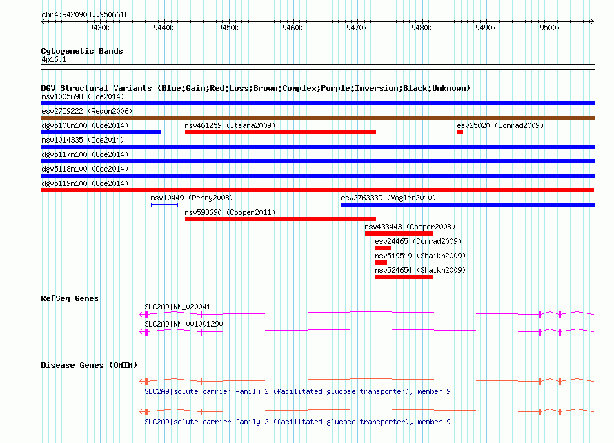Open the first OMIM SLC2A9 solute carrier link
The image size is (614, 443).
(297, 392)
